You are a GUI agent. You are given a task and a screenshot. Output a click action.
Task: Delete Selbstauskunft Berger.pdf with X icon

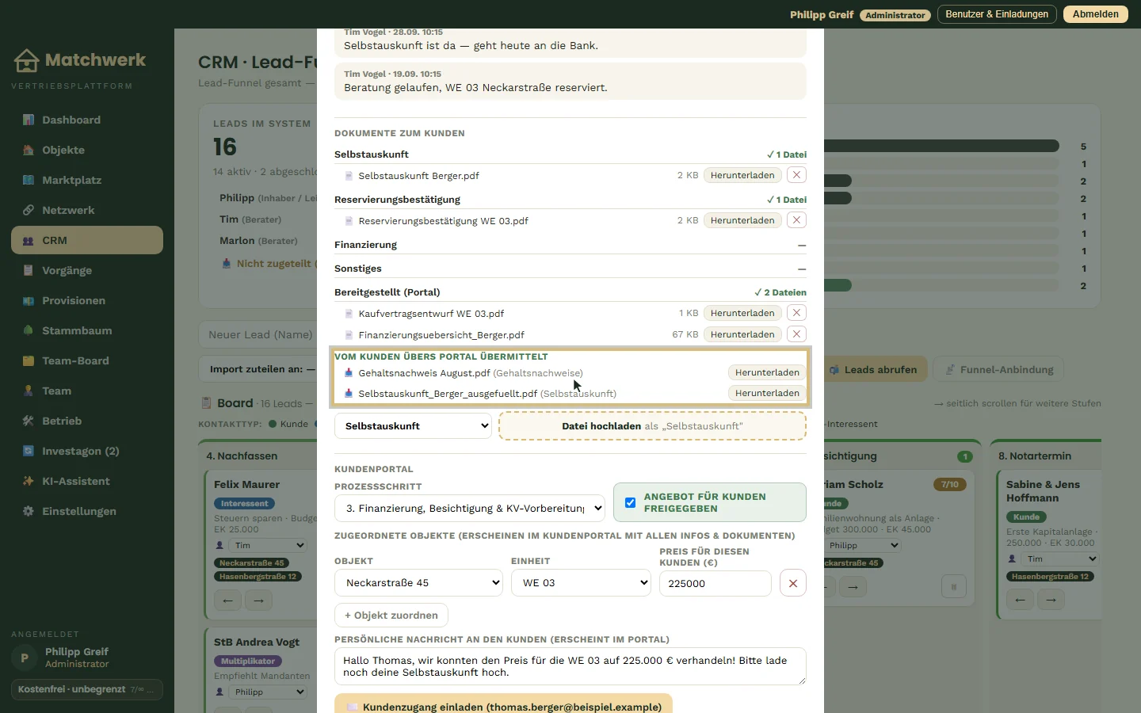pos(796,175)
